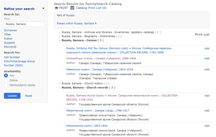Collapse the Russia, Samara - Church records section
Screen dimensions: 216x137
point(60,88)
